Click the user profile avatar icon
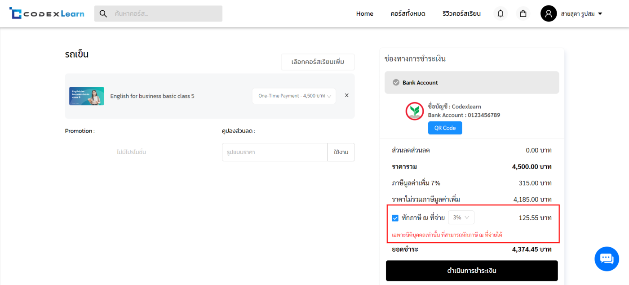The width and height of the screenshot is (629, 285). tap(548, 13)
